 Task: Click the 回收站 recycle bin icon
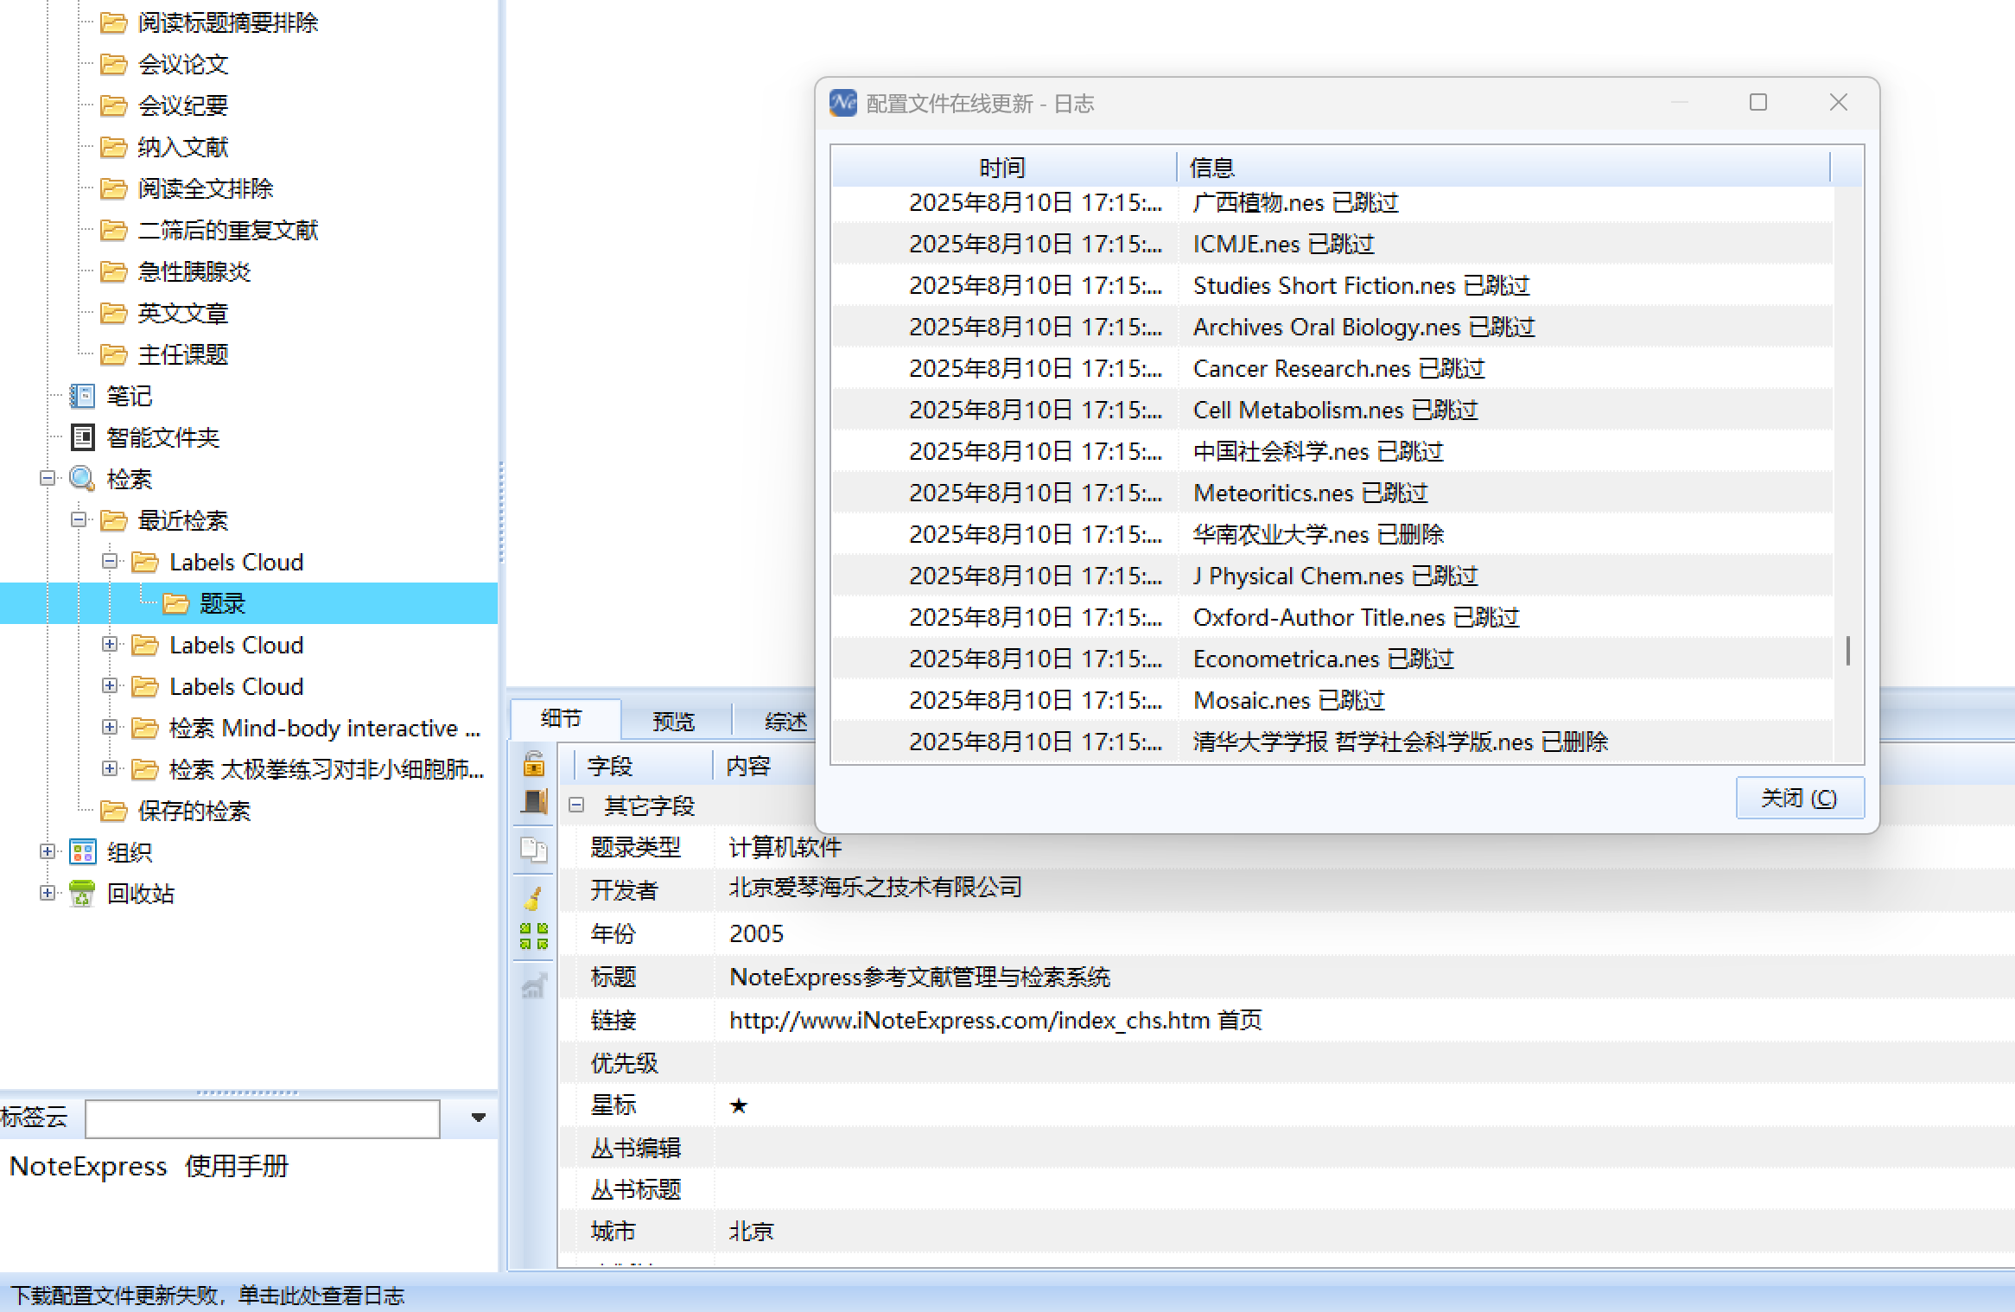(x=82, y=894)
